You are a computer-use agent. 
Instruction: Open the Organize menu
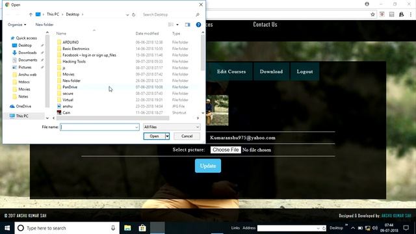17,25
